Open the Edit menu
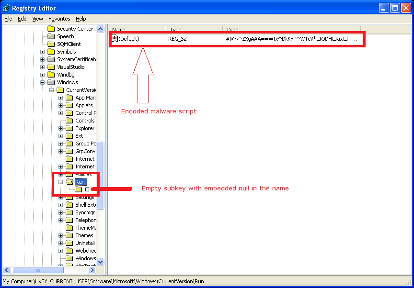Viewport: 414px width, 288px height. (22, 19)
